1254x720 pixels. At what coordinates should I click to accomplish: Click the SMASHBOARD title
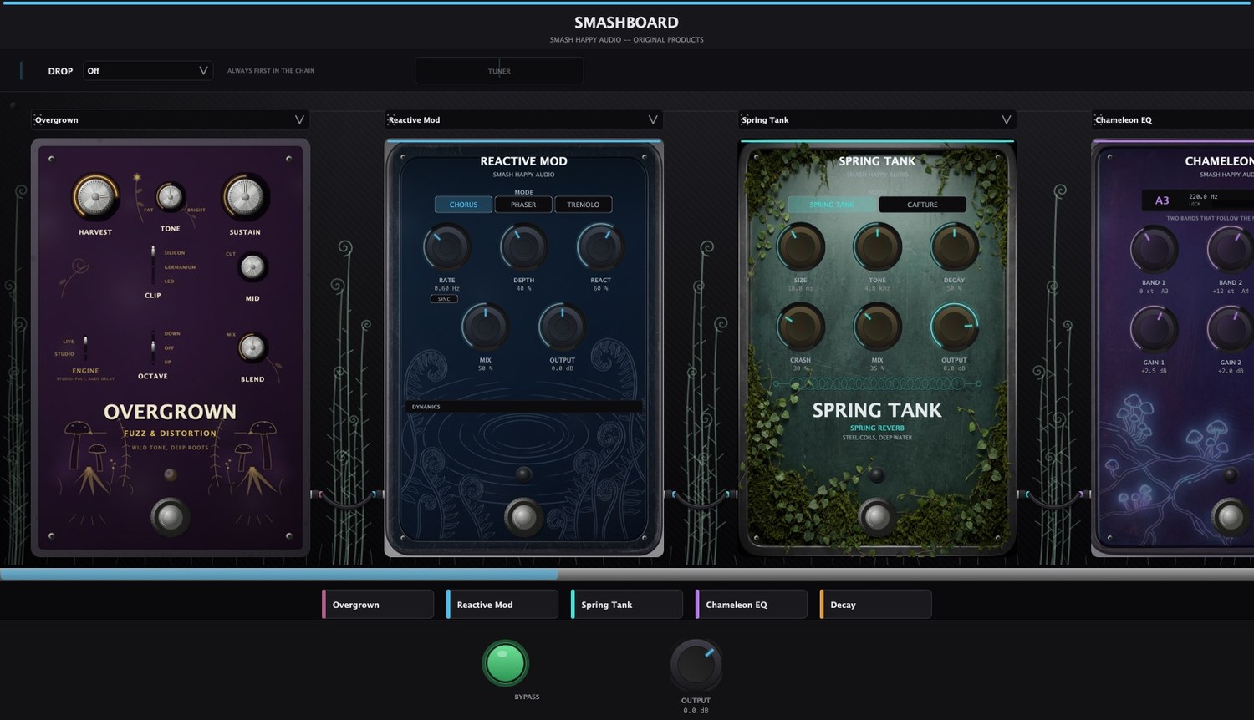click(x=626, y=23)
